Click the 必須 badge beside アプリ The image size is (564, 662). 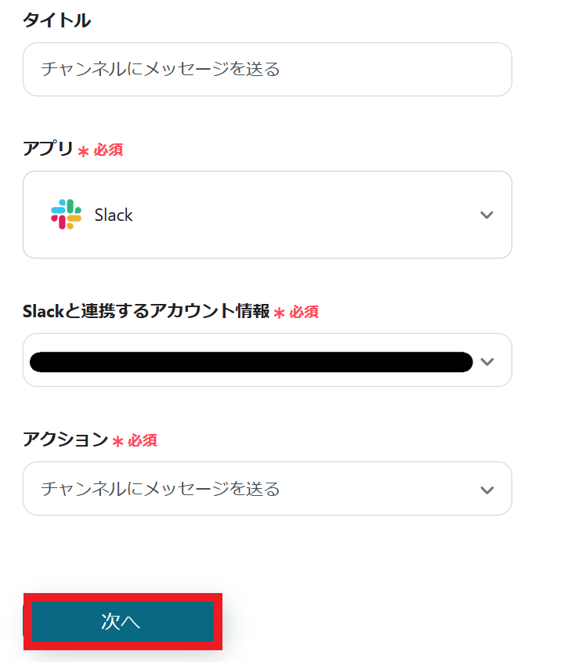click(108, 150)
